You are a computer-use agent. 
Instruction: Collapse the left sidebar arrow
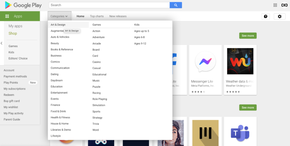point(1,43)
